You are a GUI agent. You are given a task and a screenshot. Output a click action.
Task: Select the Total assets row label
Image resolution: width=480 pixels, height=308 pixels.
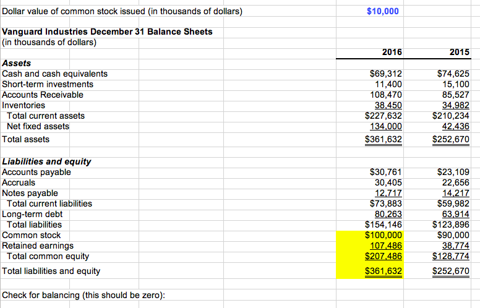(26, 139)
